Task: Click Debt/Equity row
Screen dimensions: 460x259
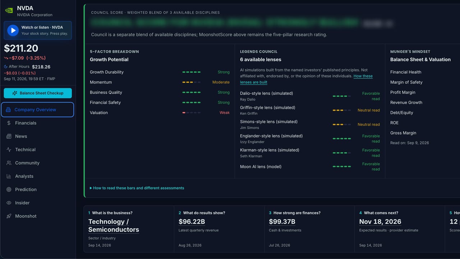Action: [402, 113]
